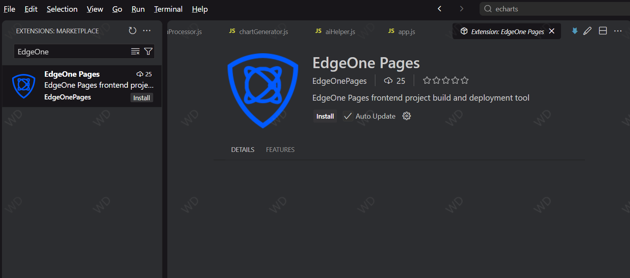Open the Selection menu
The width and height of the screenshot is (630, 278).
click(62, 9)
